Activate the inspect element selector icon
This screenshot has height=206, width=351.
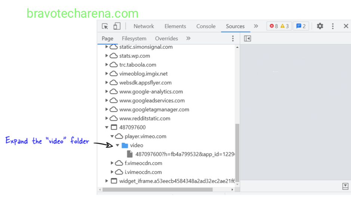(105, 26)
